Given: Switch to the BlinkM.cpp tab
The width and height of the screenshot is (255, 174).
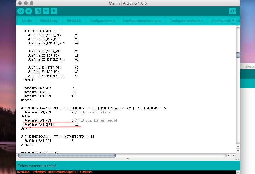Looking at the screenshot, I should click(49, 21).
